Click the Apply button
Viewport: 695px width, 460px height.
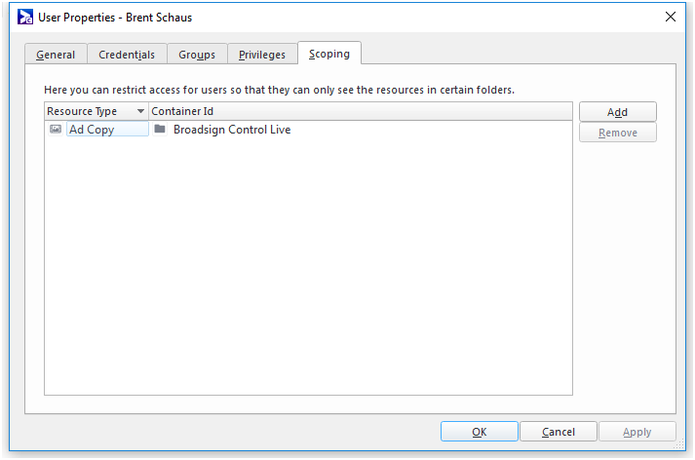637,431
